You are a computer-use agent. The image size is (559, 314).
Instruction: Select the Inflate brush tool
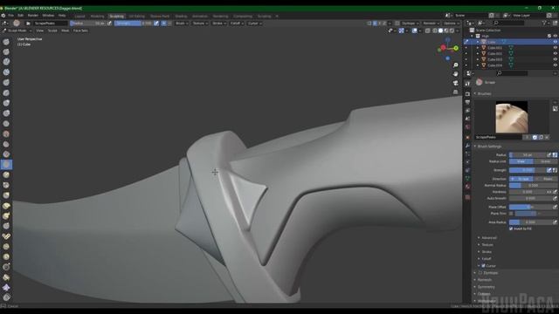pyautogui.click(x=6, y=103)
